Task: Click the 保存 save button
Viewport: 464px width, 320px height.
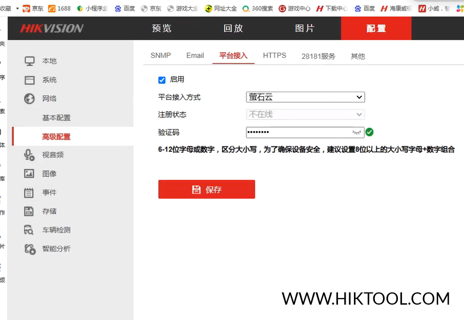Action: click(206, 189)
